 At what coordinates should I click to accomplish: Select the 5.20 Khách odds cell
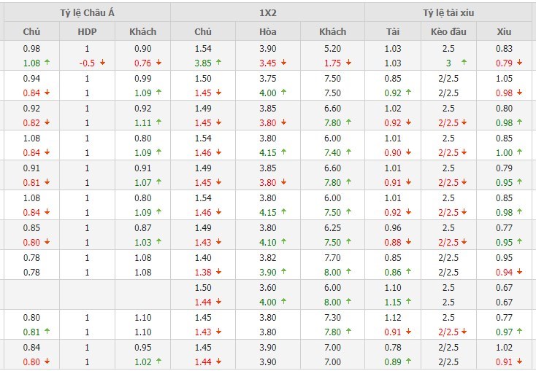[x=333, y=48]
